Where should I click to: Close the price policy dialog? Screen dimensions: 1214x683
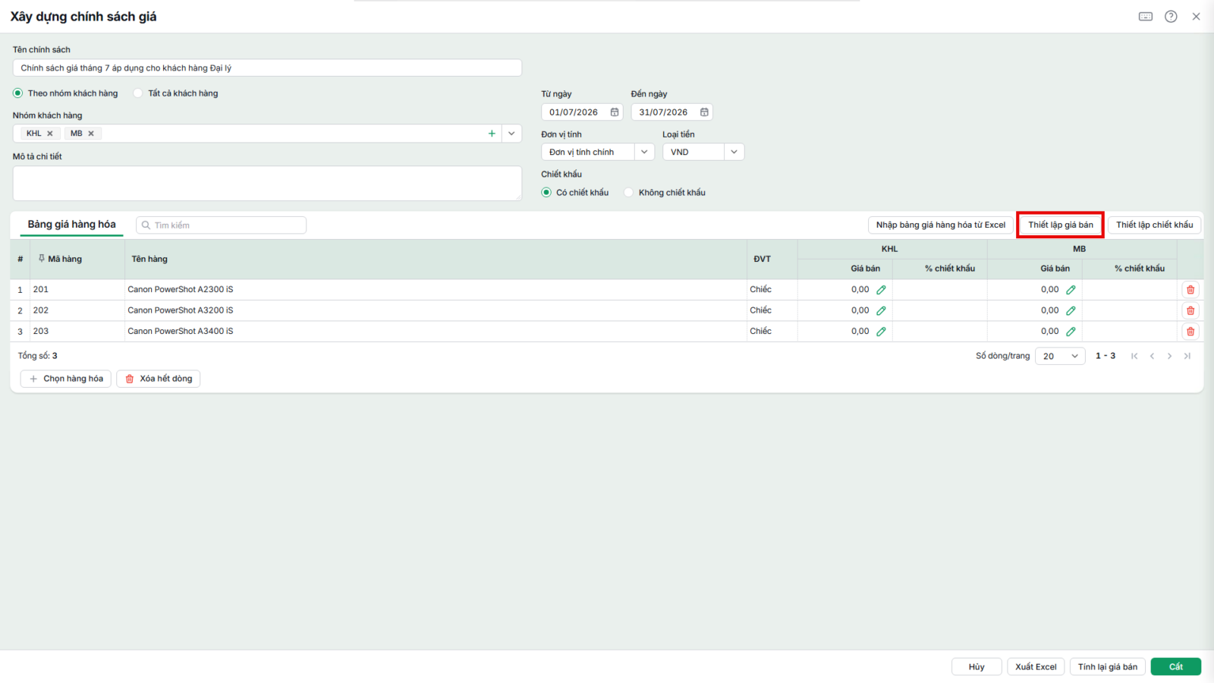coord(1196,17)
